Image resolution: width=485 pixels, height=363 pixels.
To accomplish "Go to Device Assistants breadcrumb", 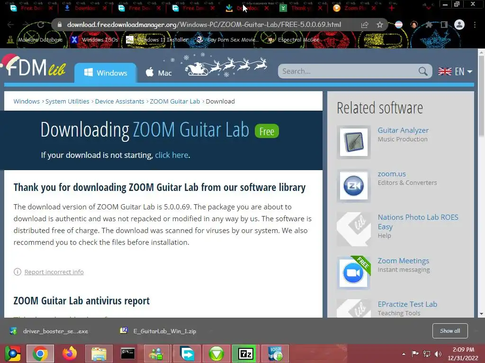I will (119, 101).
